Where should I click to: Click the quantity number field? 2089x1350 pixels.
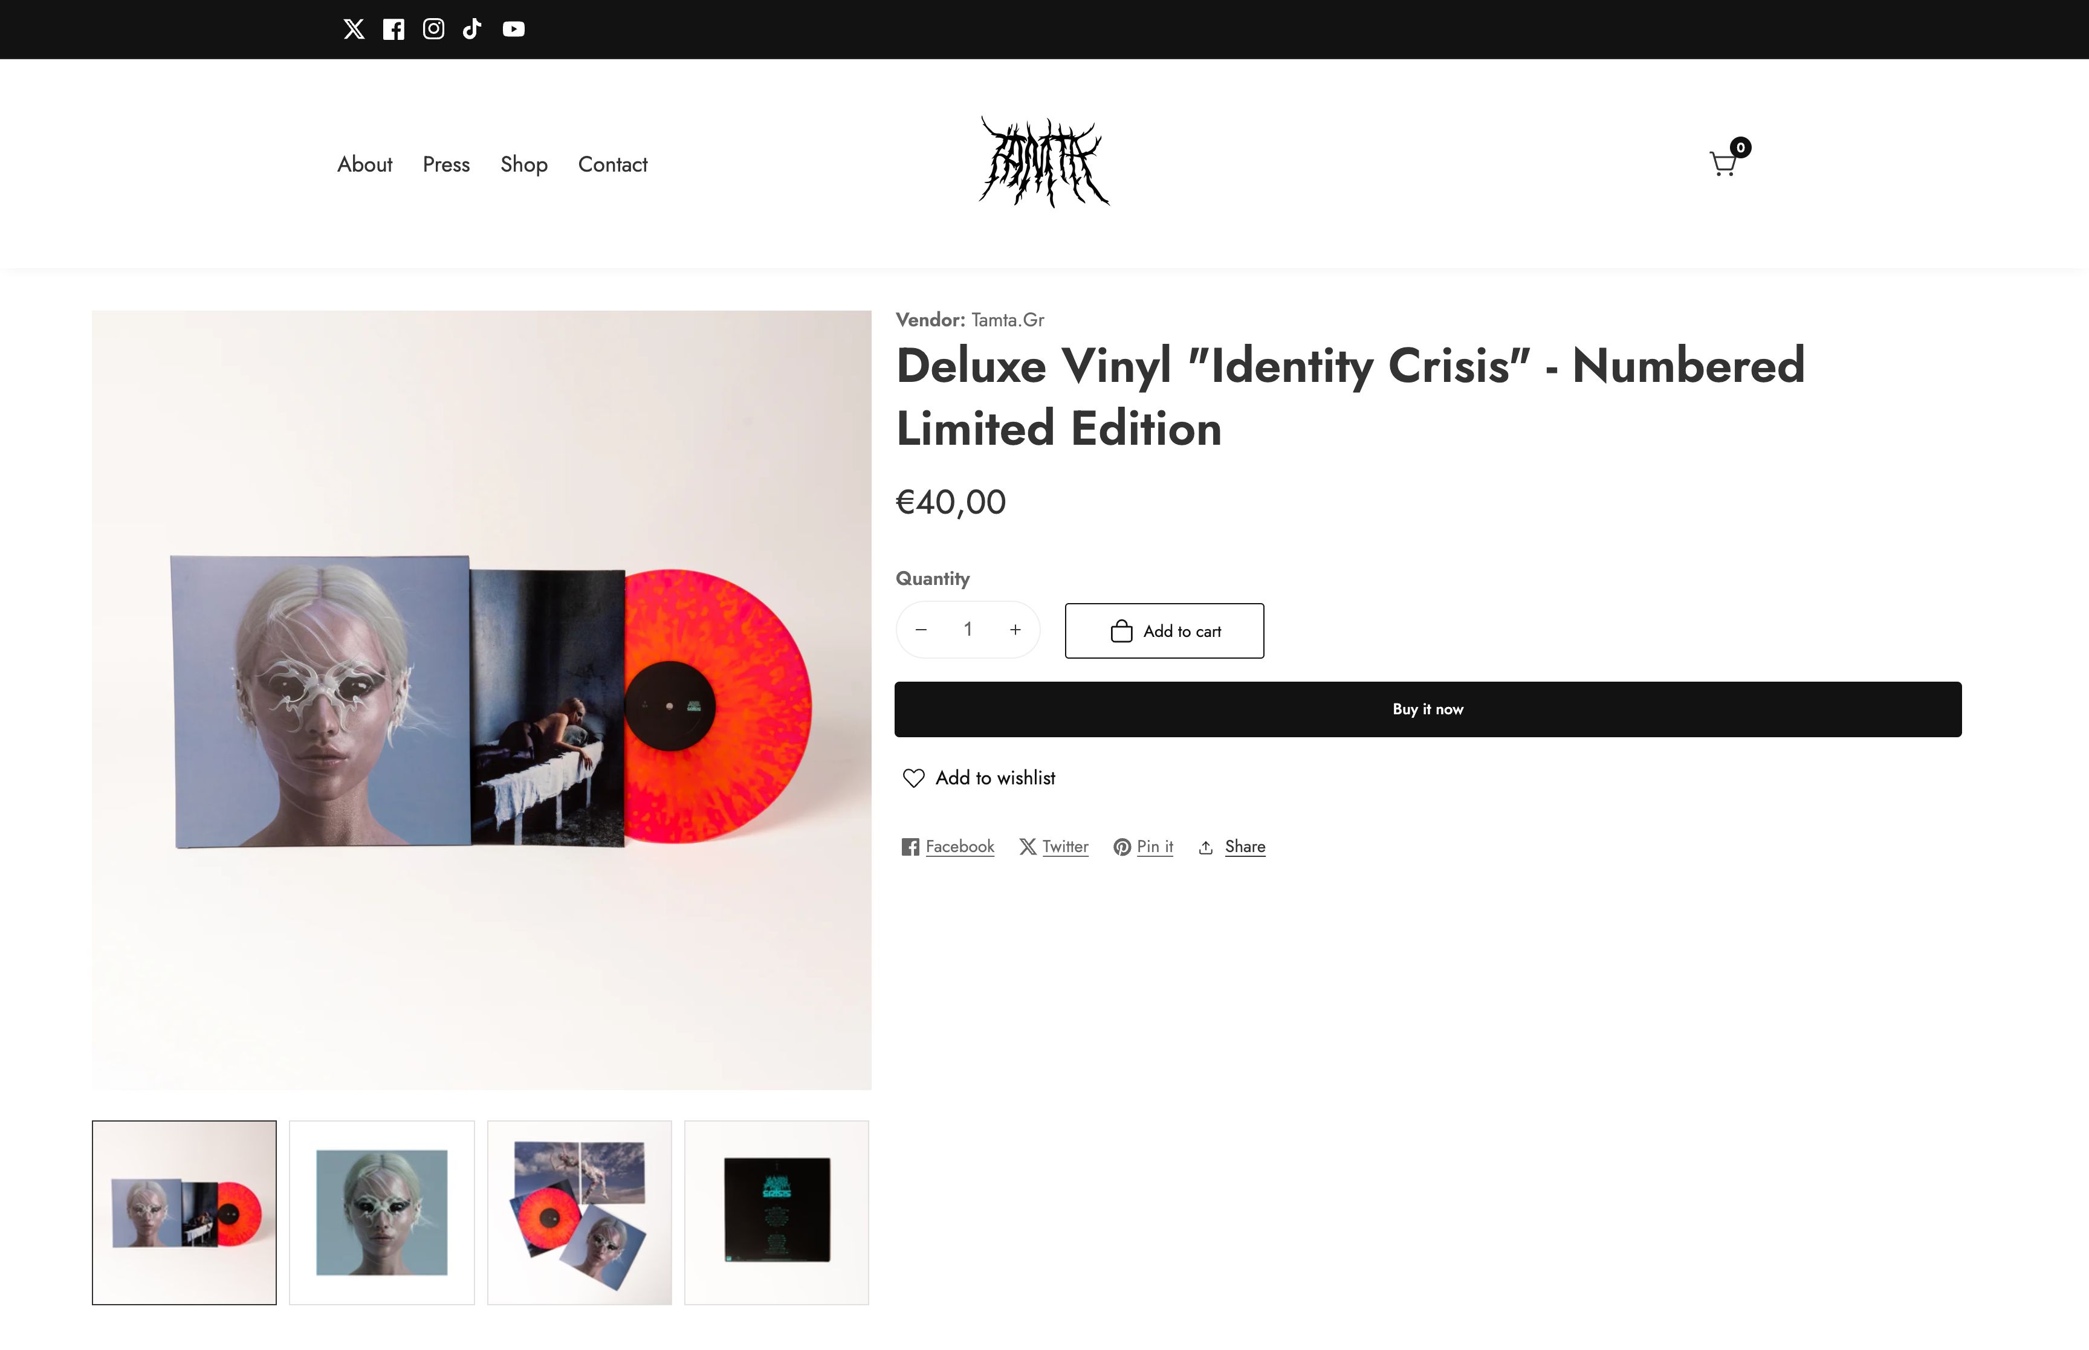[x=968, y=630]
